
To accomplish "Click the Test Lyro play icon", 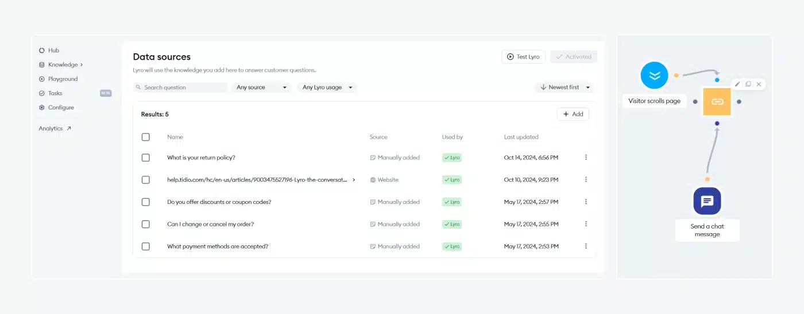I will pyautogui.click(x=510, y=57).
